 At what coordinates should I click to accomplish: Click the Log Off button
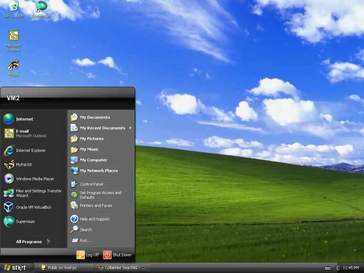point(88,255)
